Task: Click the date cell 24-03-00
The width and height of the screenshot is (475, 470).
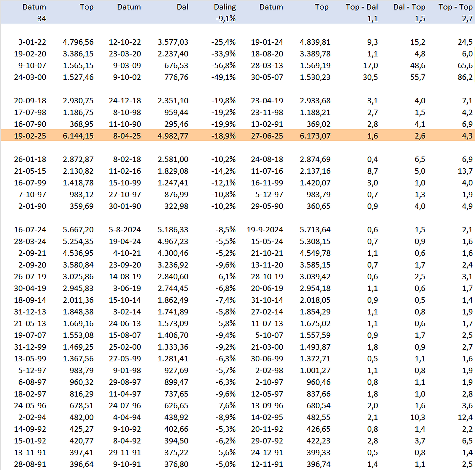Action: [x=30, y=77]
